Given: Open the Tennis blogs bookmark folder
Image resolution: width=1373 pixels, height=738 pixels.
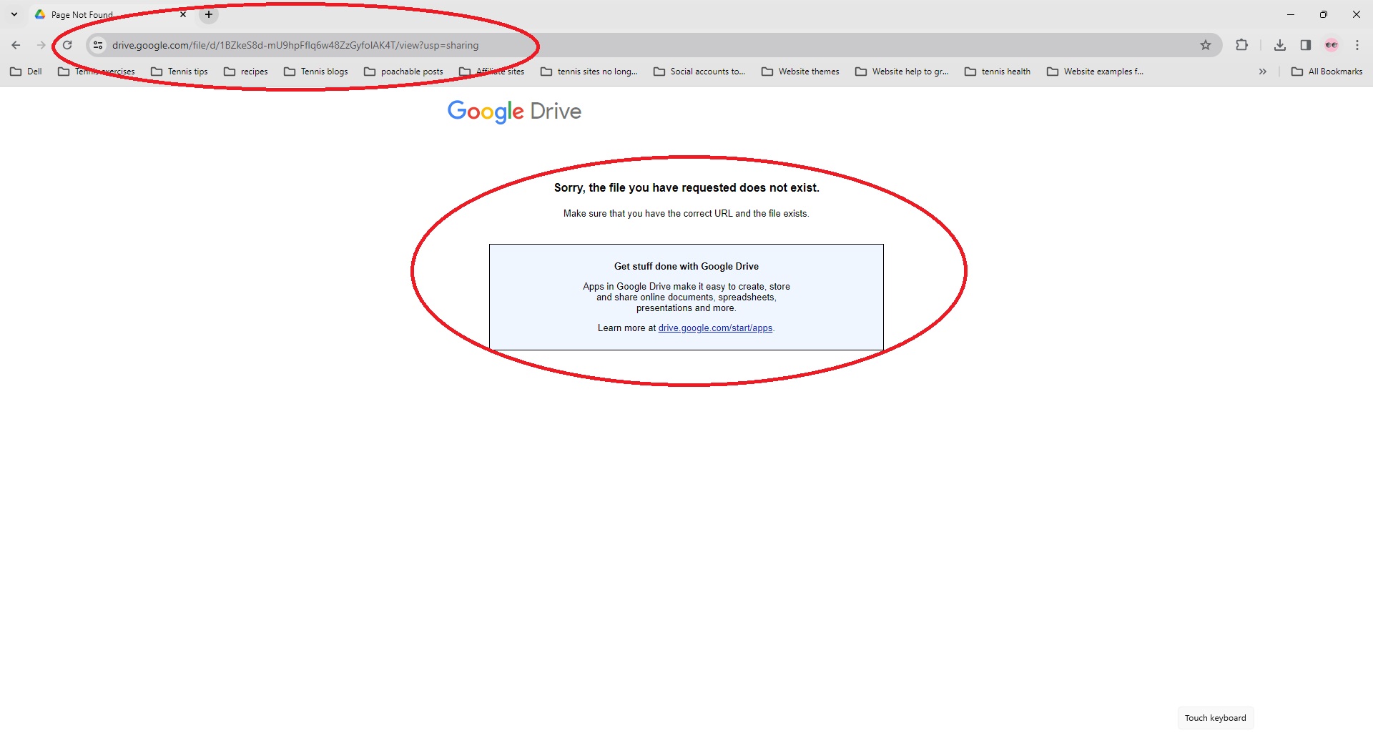Looking at the screenshot, I should coord(316,72).
